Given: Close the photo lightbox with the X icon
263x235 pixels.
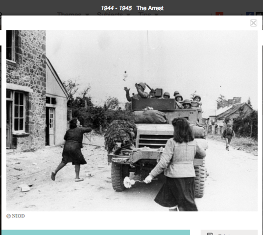Looking at the screenshot, I should [253, 23].
